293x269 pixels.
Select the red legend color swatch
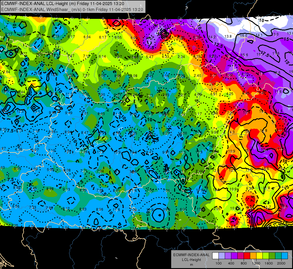pos(247,256)
